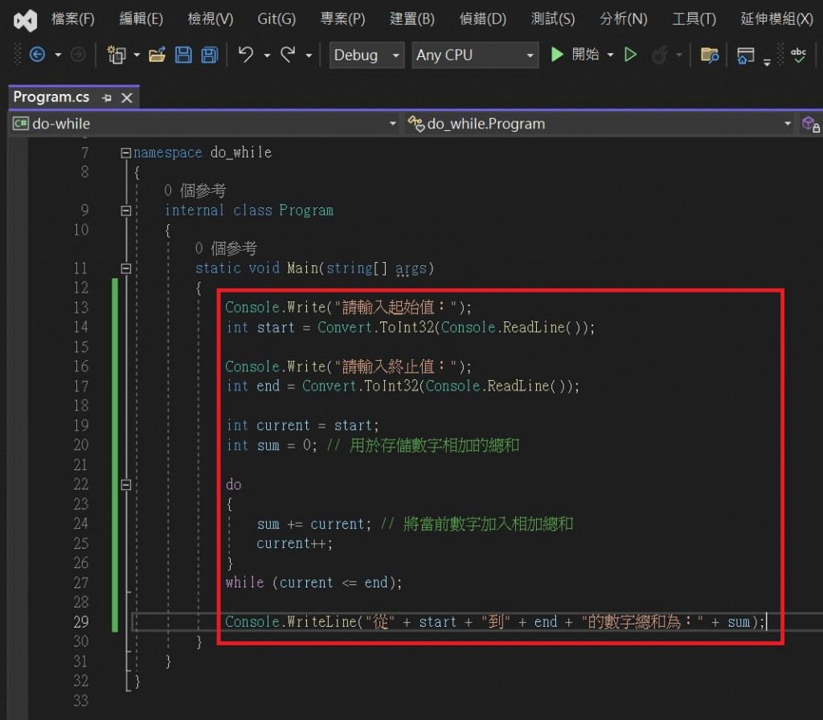Save all files with the save all icon

(210, 55)
